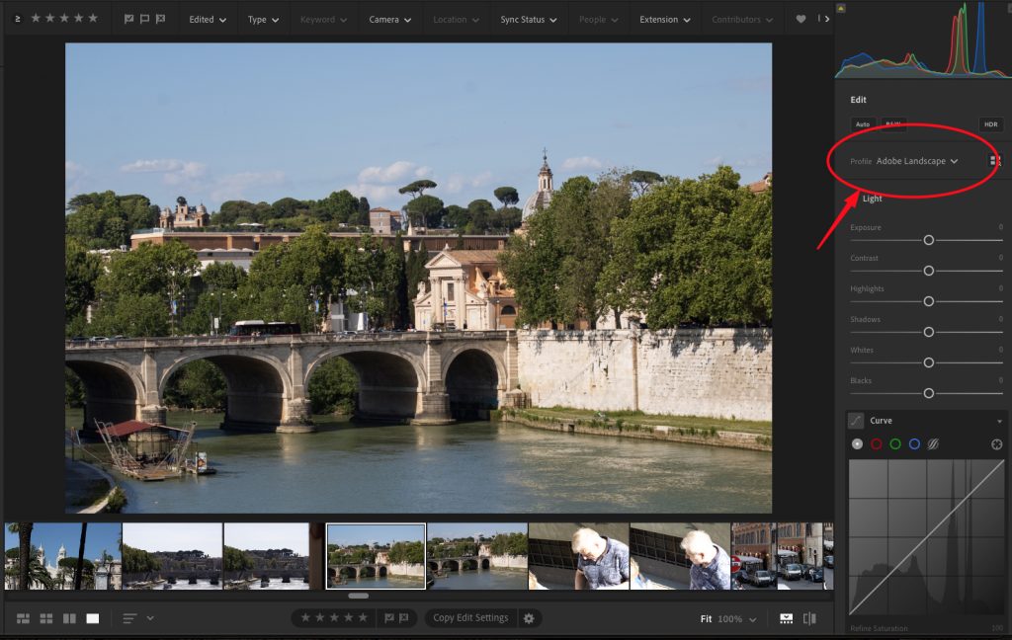
Task: Open the Copy Edit Settings gear options
Action: click(x=529, y=618)
